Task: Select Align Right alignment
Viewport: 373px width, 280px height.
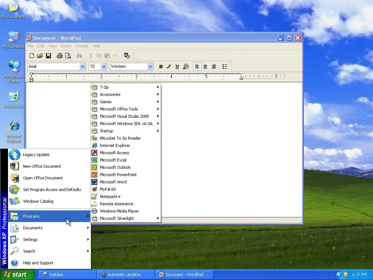Action: [x=213, y=67]
